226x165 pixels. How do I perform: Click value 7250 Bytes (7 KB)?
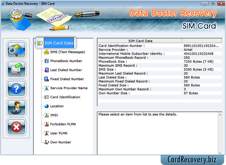[199, 62]
